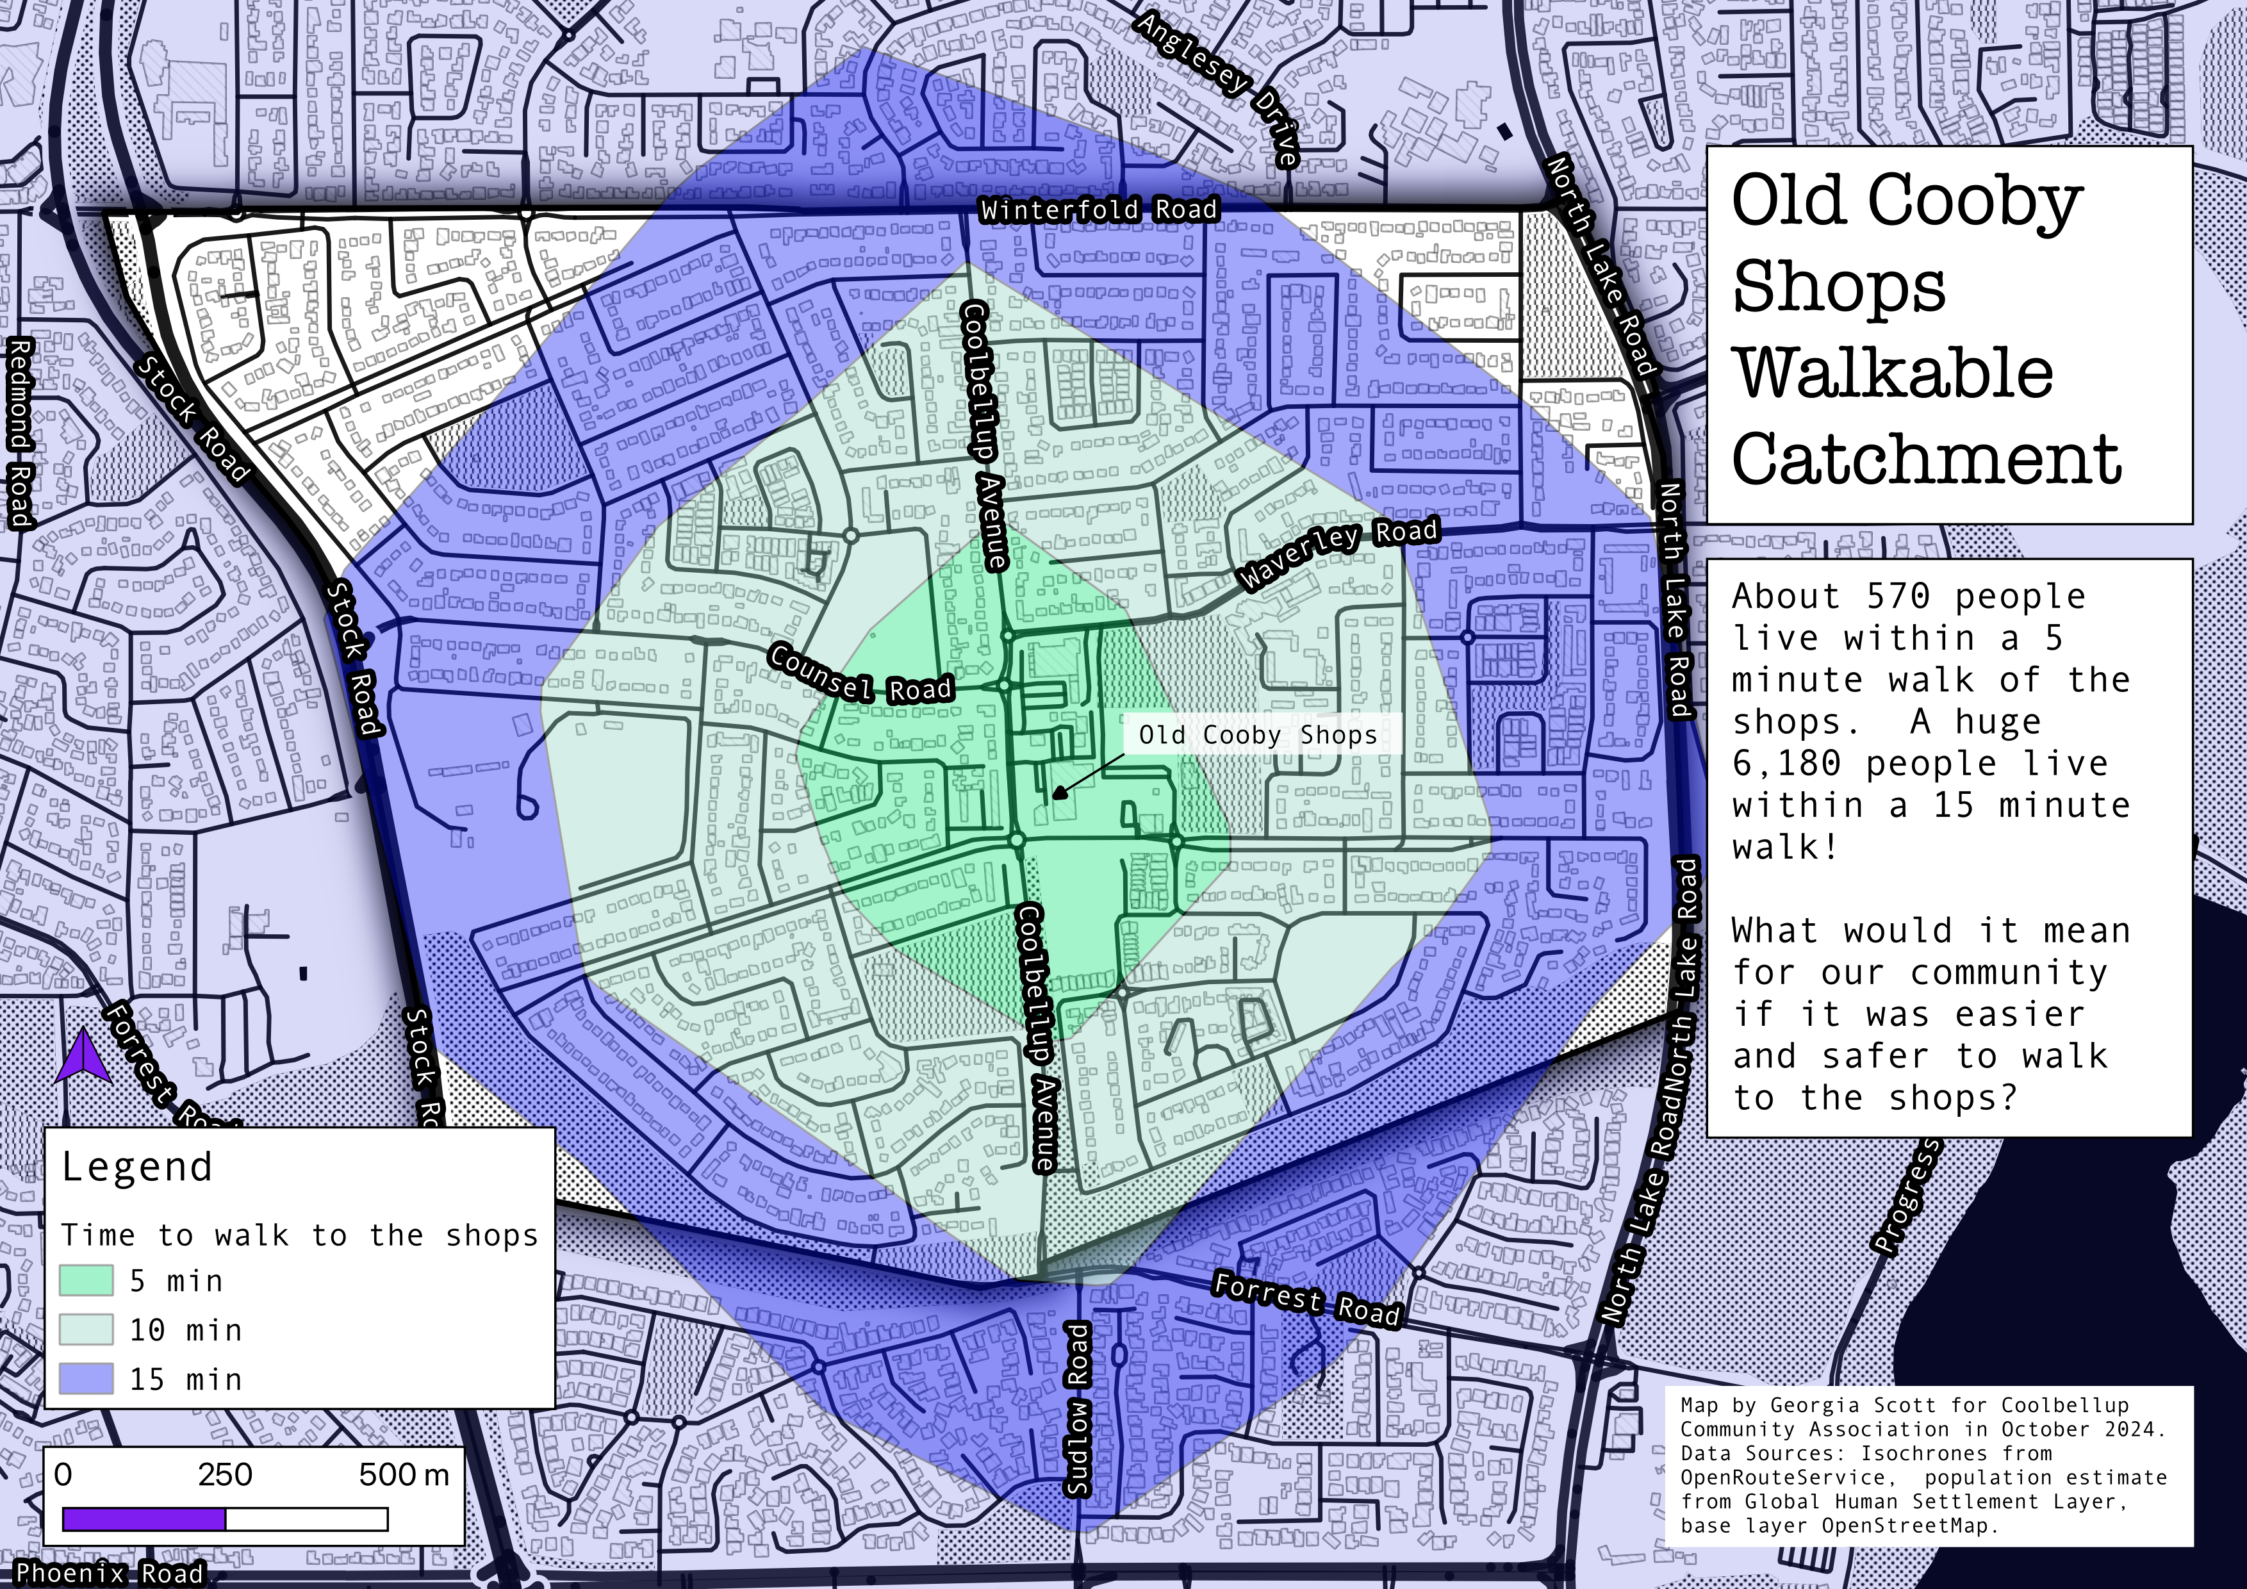Screen dimensions: 2247x1589
Task: Click the 5 min green legend swatch
Action: 85,1281
